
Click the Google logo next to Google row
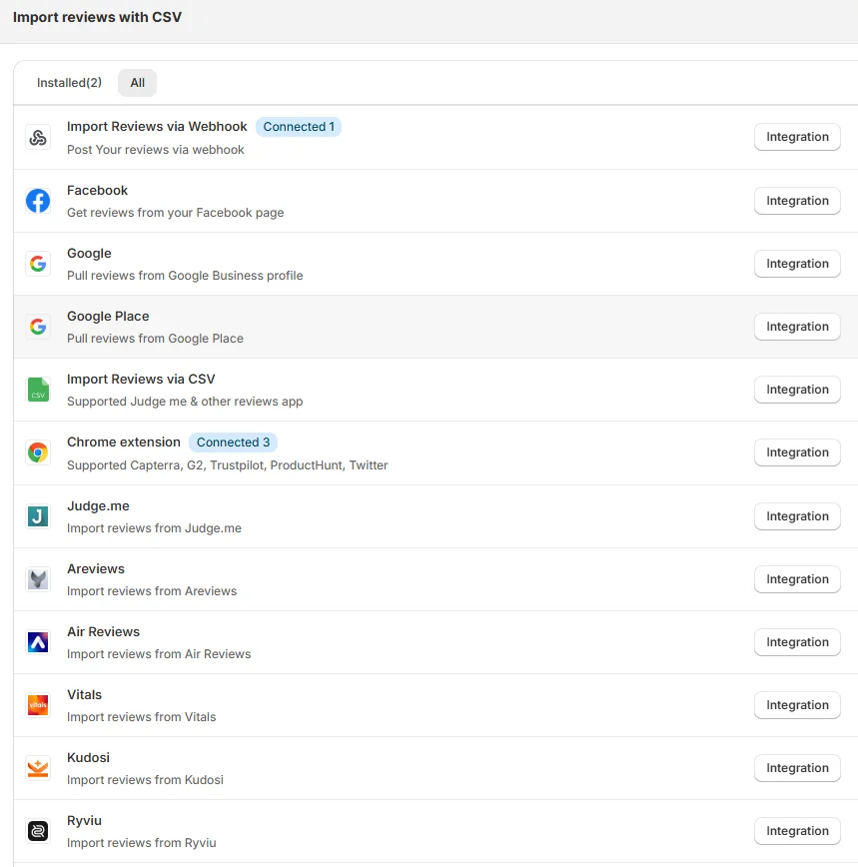(x=38, y=264)
